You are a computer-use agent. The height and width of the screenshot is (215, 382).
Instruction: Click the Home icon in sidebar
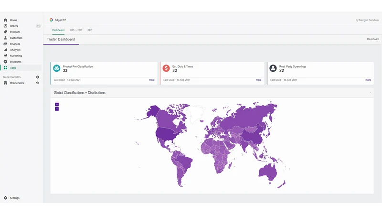(5, 20)
